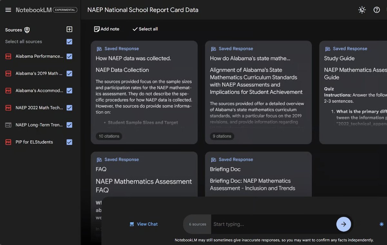Click the blue send arrow icon
Viewport: 387px width, 245px height.
pyautogui.click(x=343, y=224)
